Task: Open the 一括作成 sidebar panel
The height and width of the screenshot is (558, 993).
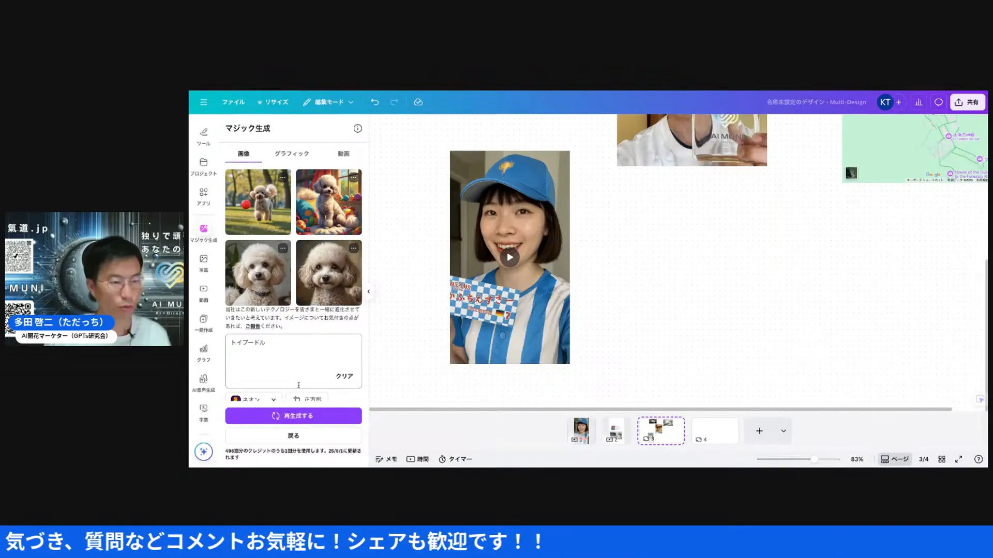Action: (204, 323)
